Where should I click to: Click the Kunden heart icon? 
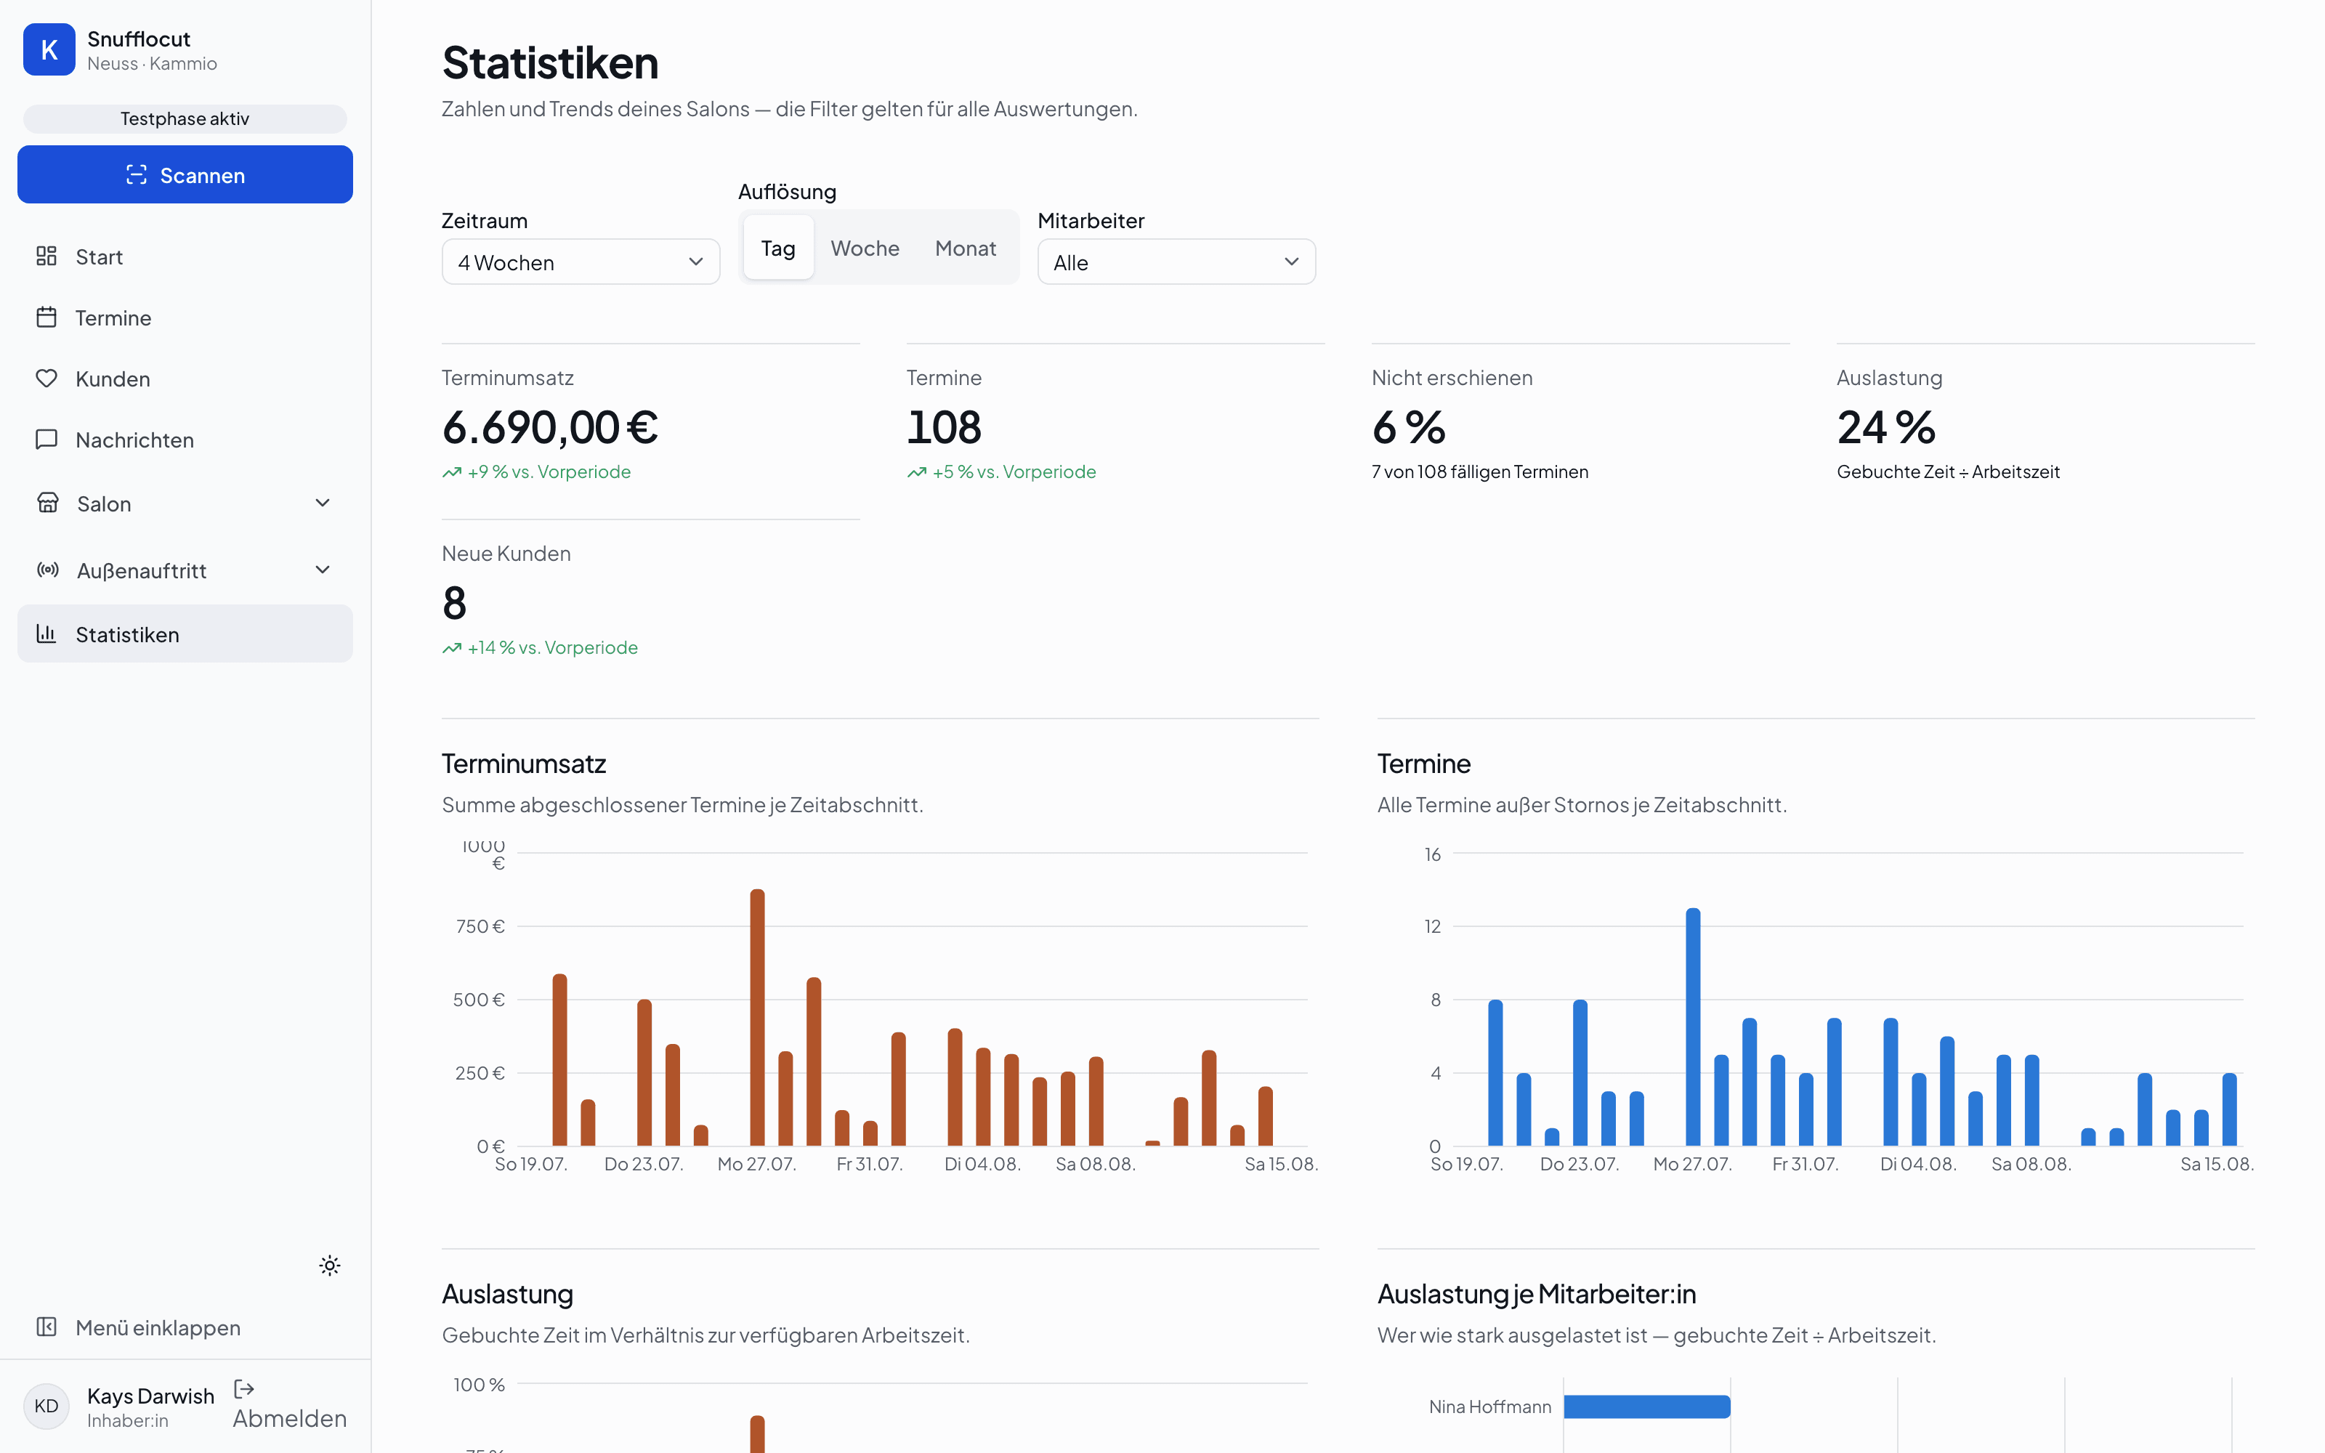point(46,379)
